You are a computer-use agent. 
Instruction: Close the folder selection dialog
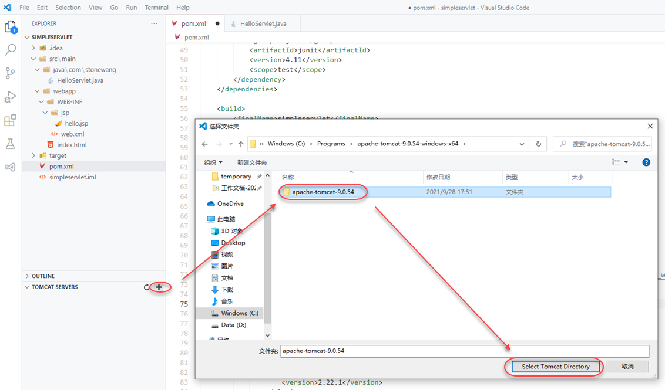tap(650, 126)
